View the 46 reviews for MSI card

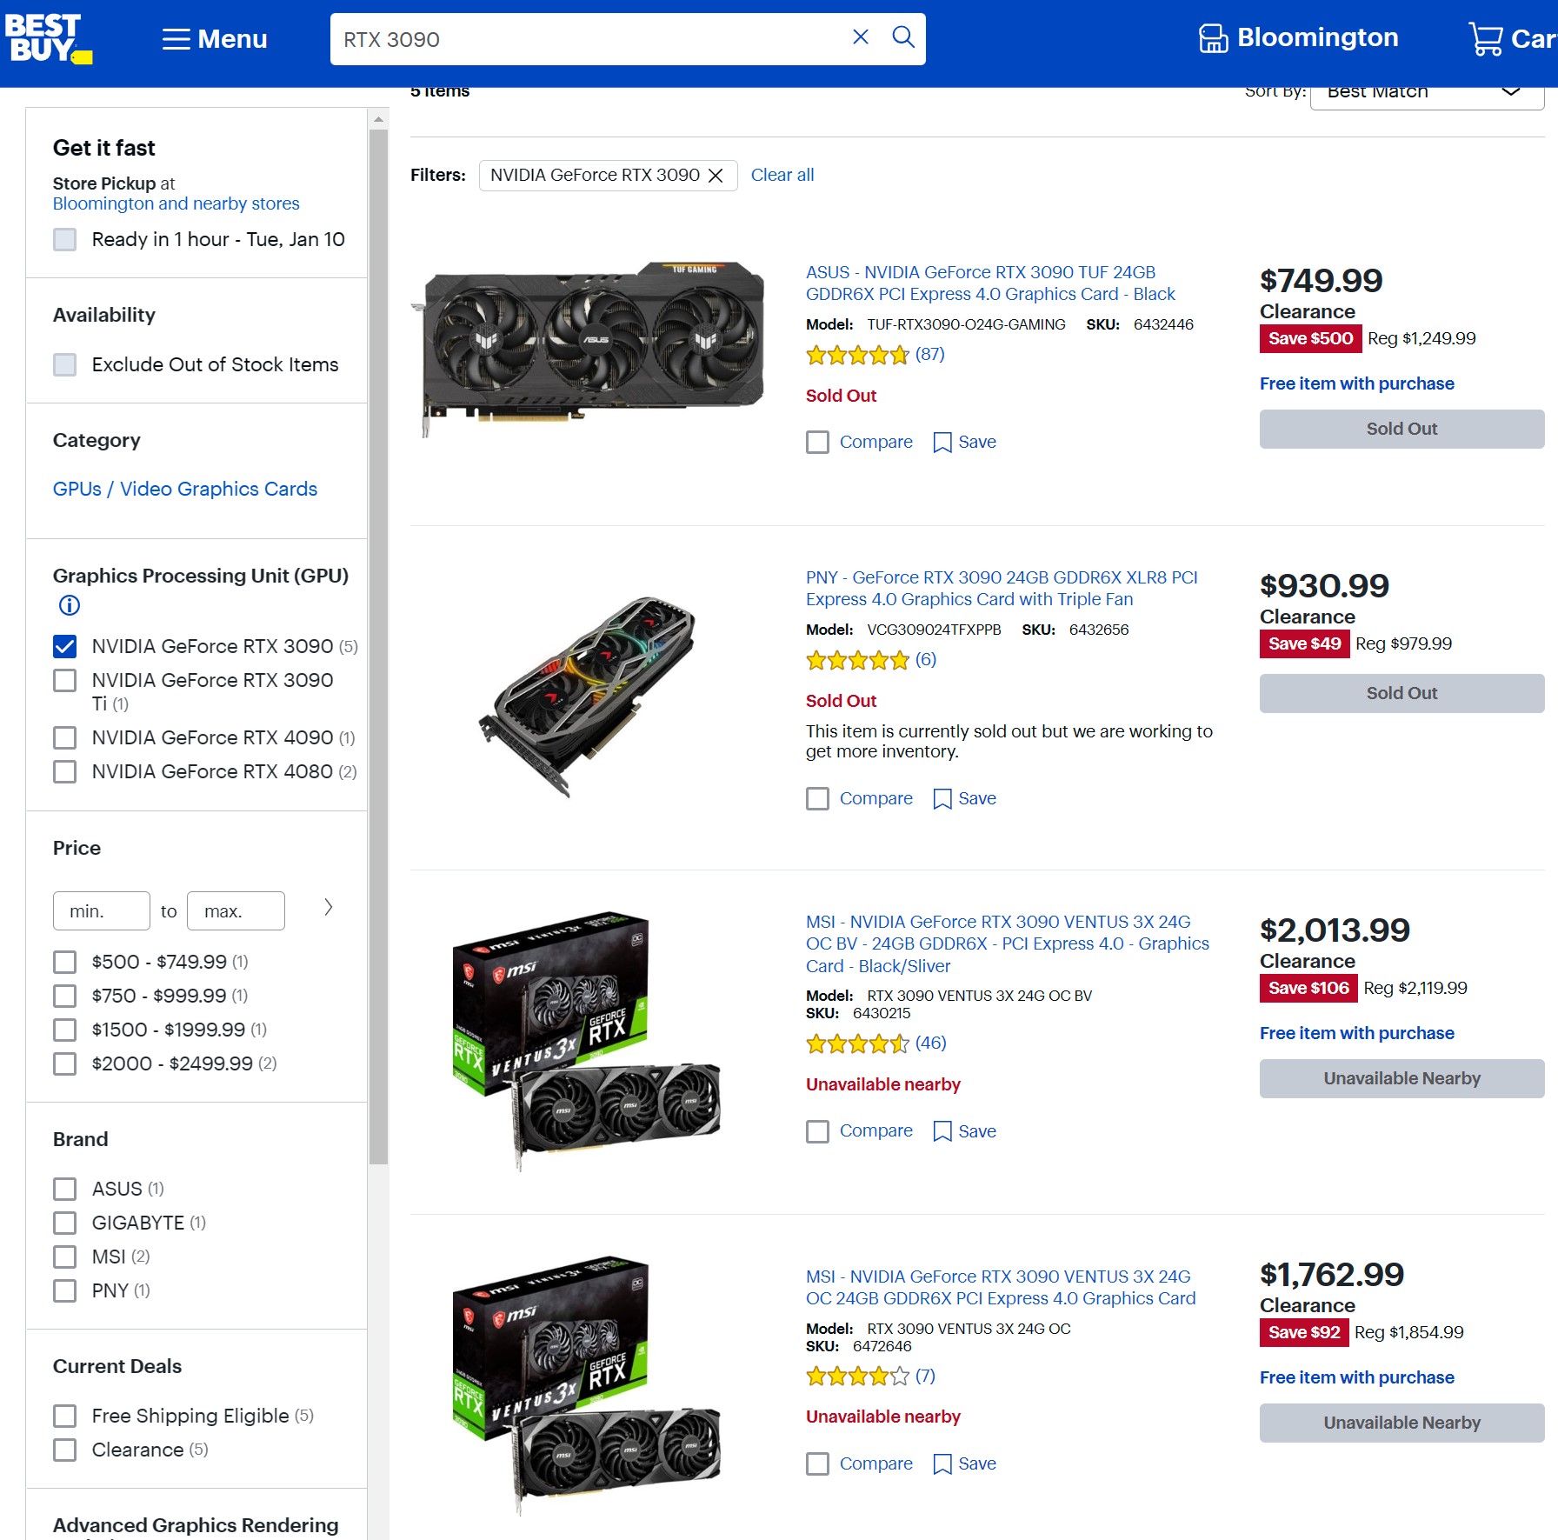click(x=930, y=1043)
